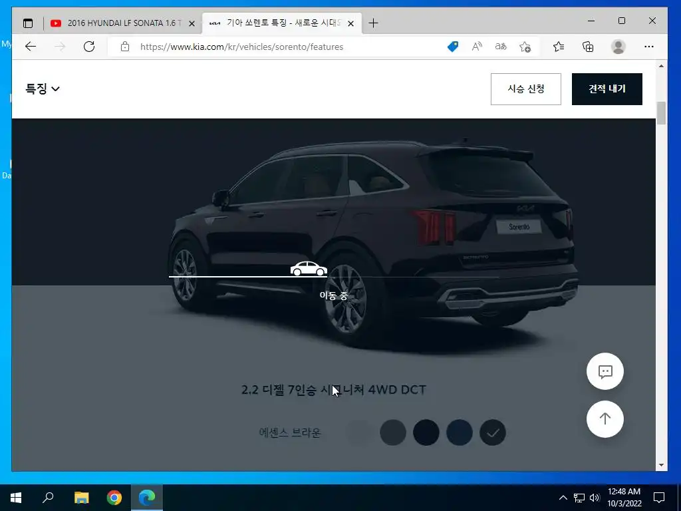Open a new browser tab
The height and width of the screenshot is (511, 681).
coord(373,23)
